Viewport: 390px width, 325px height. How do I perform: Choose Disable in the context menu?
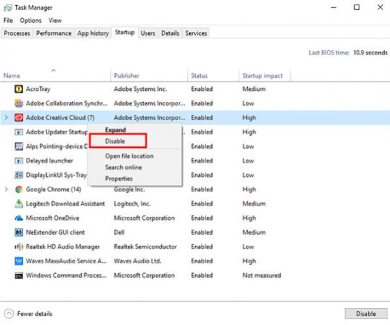tap(116, 141)
